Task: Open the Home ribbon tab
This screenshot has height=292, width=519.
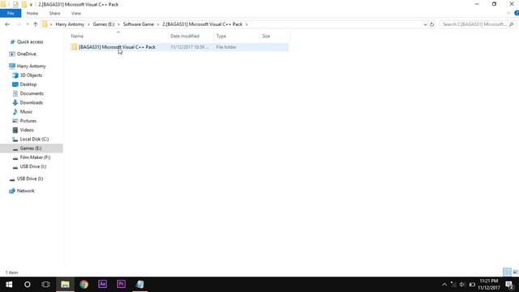Action: click(32, 13)
